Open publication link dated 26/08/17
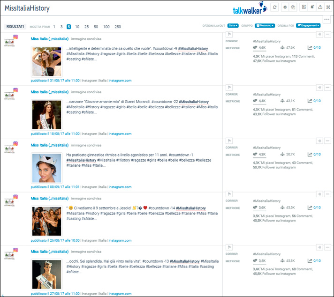The image size is (334, 297). pos(55,240)
